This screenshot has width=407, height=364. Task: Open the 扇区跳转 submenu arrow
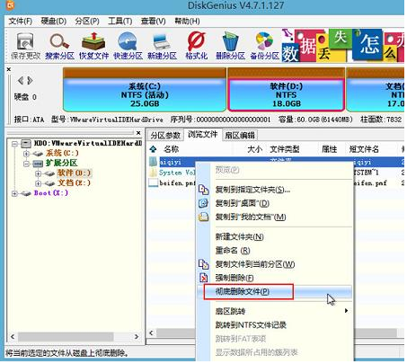[x=346, y=311]
